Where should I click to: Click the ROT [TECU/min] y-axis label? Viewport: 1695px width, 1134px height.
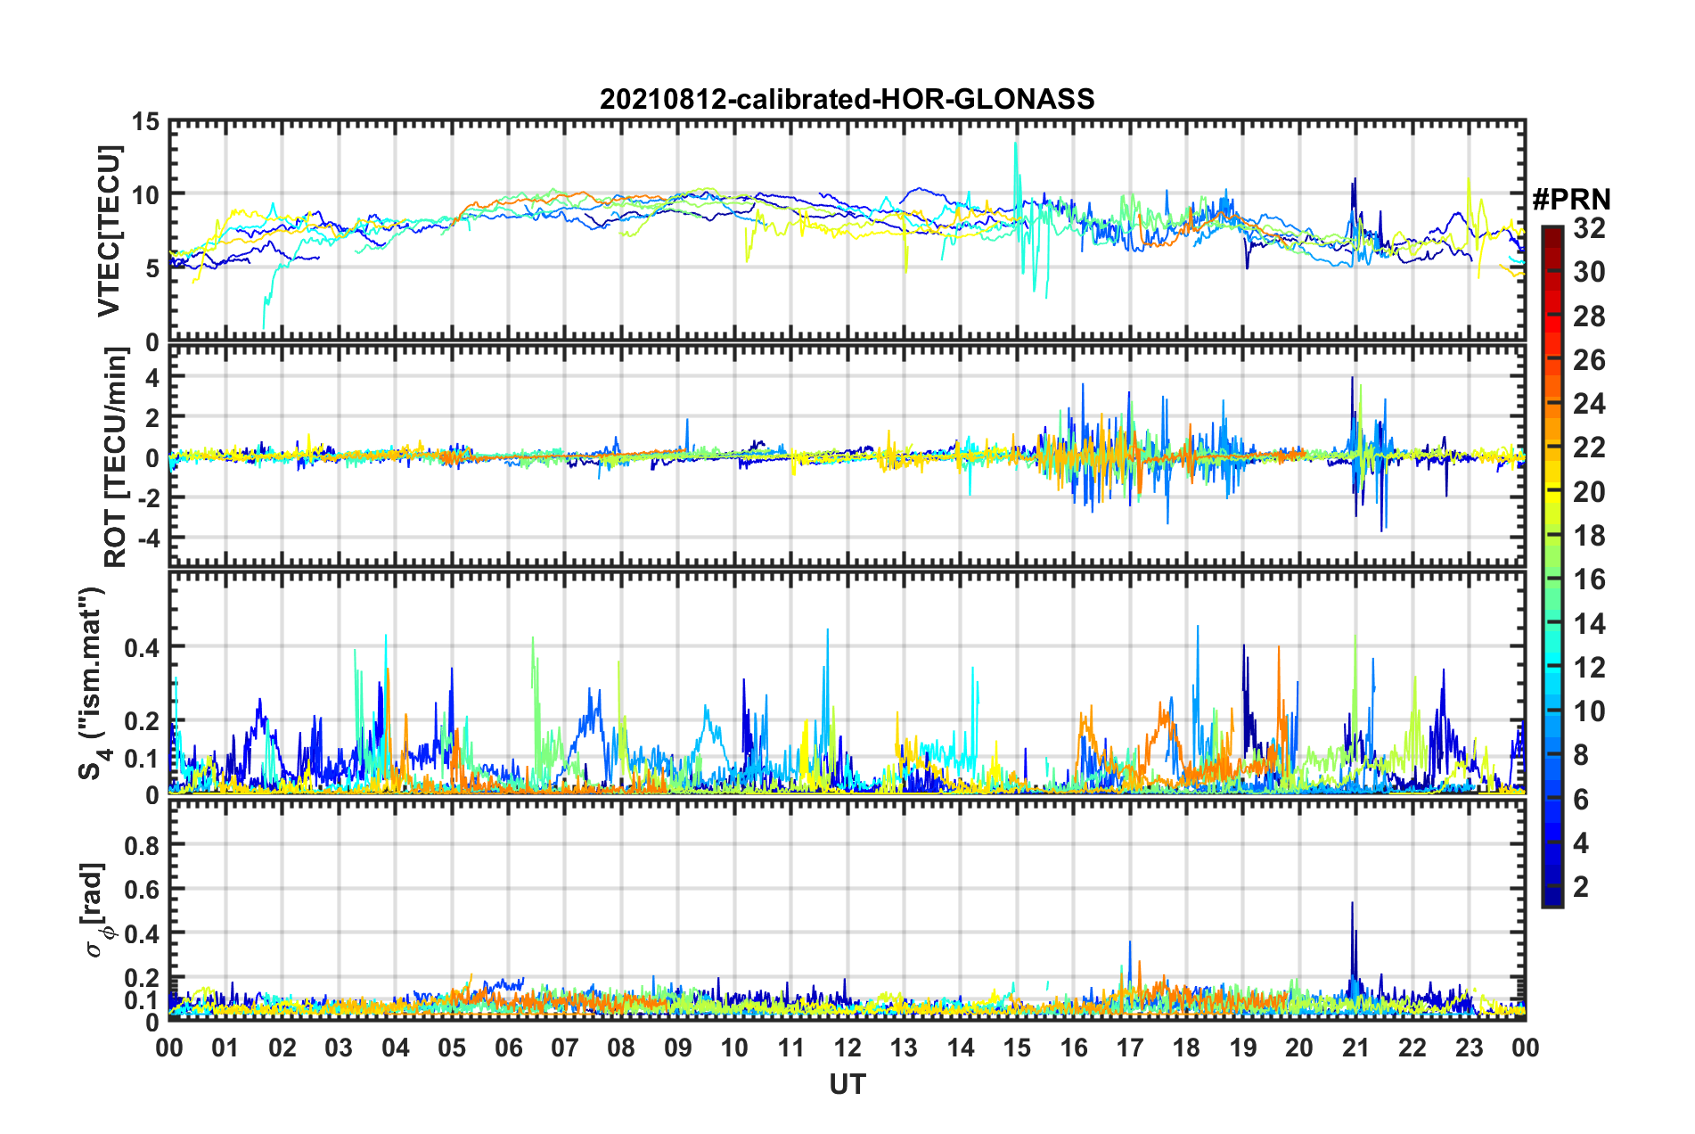tap(116, 457)
